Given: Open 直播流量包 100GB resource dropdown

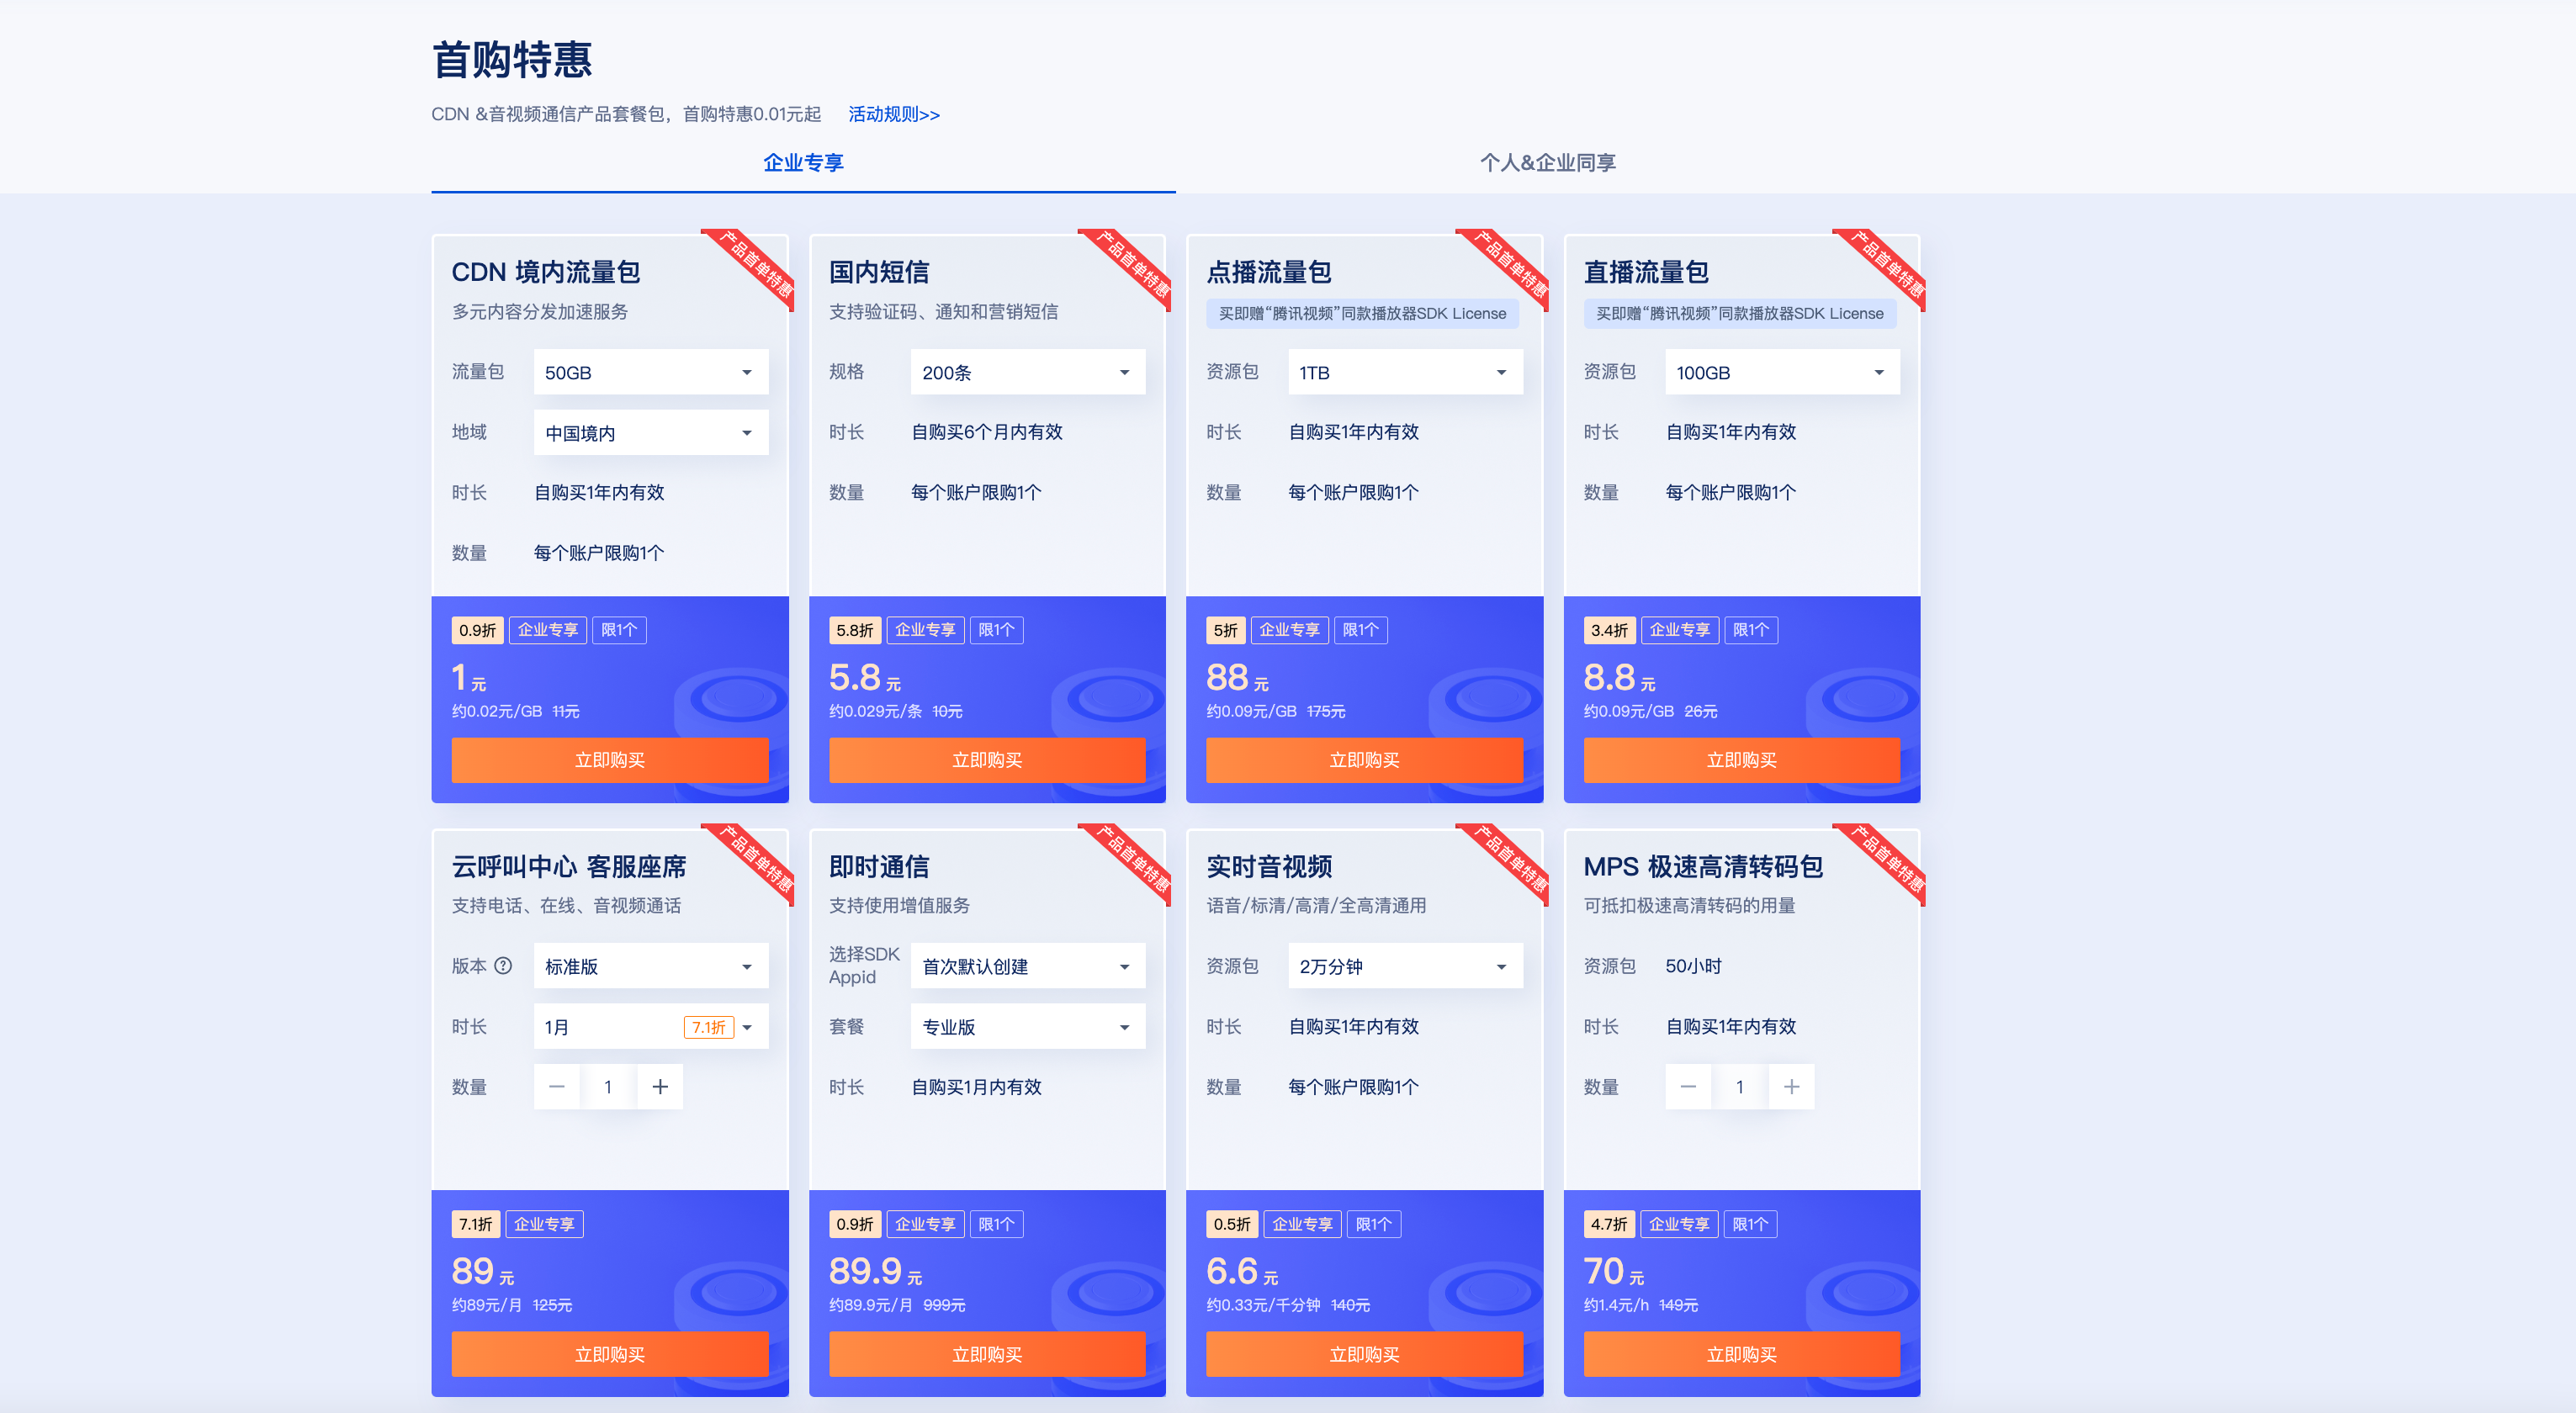Looking at the screenshot, I should coord(1781,372).
